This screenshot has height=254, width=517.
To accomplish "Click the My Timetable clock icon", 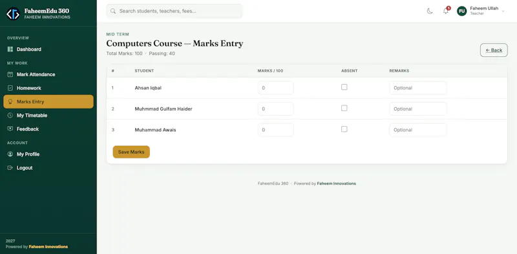I will (10, 116).
